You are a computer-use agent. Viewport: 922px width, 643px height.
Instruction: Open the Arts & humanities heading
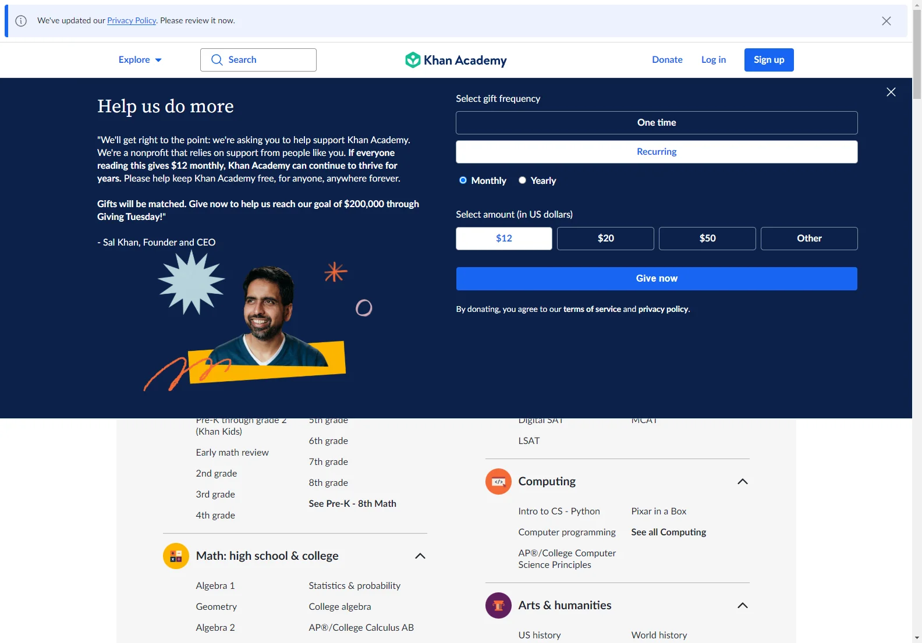(x=565, y=606)
